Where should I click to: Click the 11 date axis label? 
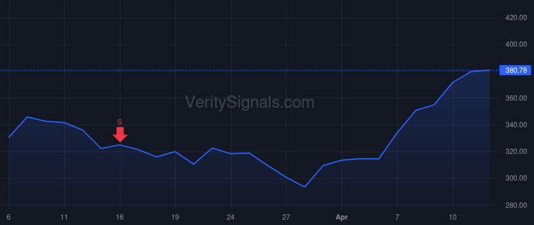coord(64,217)
